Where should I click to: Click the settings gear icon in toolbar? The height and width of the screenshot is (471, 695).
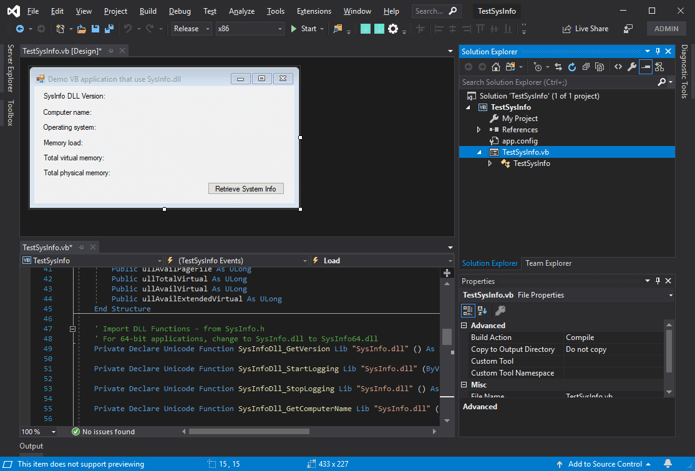[393, 29]
